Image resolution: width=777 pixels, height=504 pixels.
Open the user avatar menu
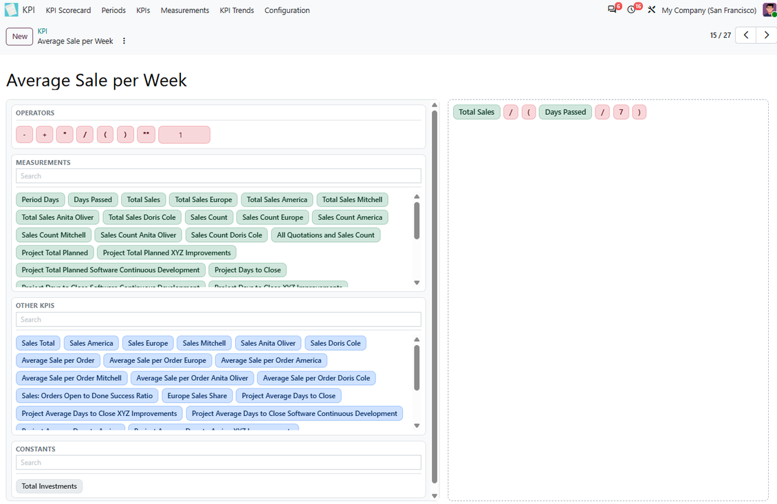[769, 10]
